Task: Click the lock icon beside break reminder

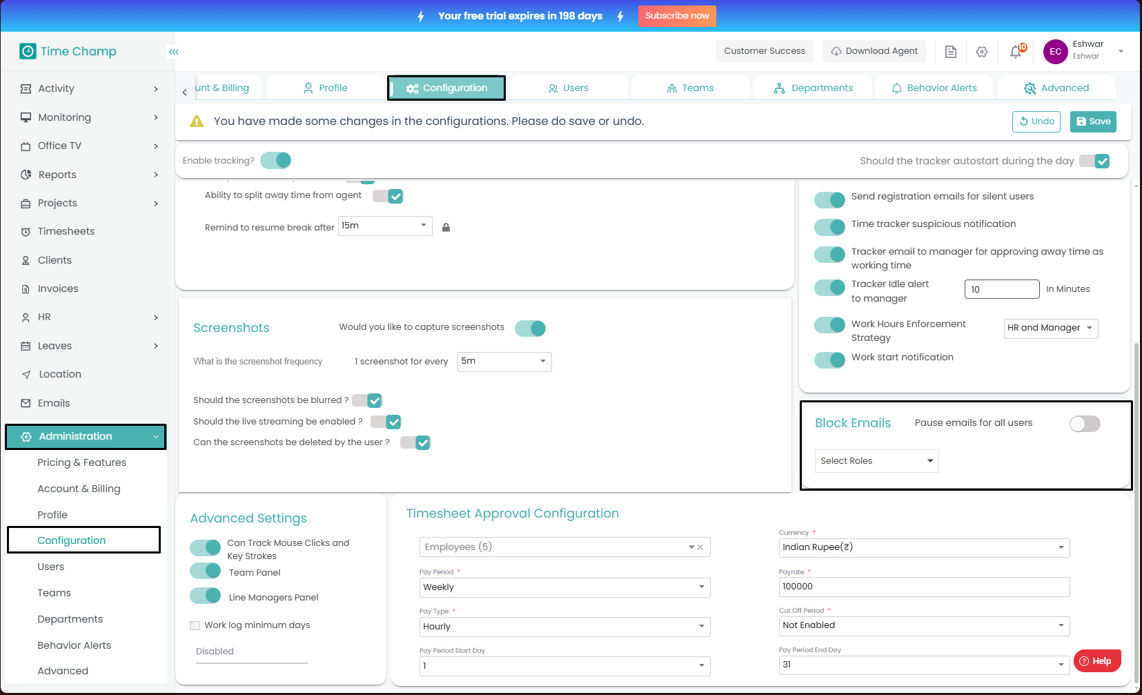Action: coord(446,228)
